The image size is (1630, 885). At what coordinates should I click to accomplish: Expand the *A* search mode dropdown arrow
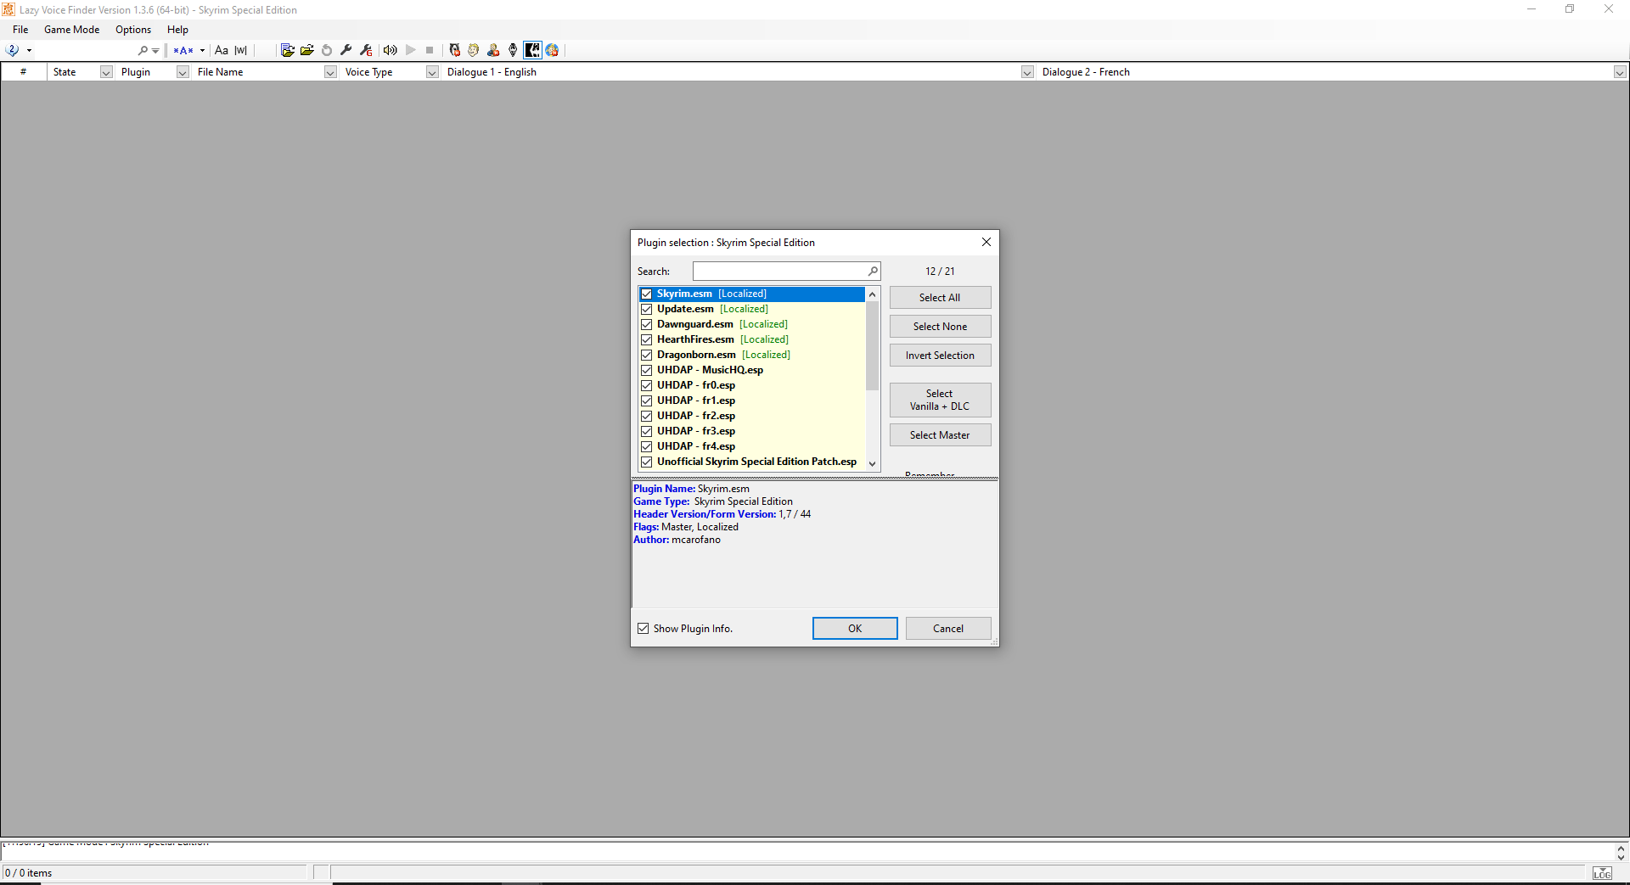[x=202, y=51]
